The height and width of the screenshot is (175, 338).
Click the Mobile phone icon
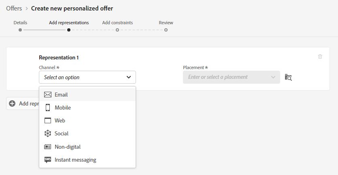pos(48,108)
